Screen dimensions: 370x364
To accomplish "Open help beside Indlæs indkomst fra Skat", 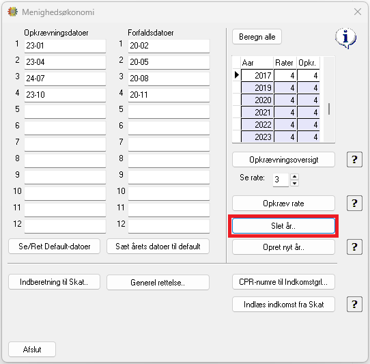I will pyautogui.click(x=354, y=305).
